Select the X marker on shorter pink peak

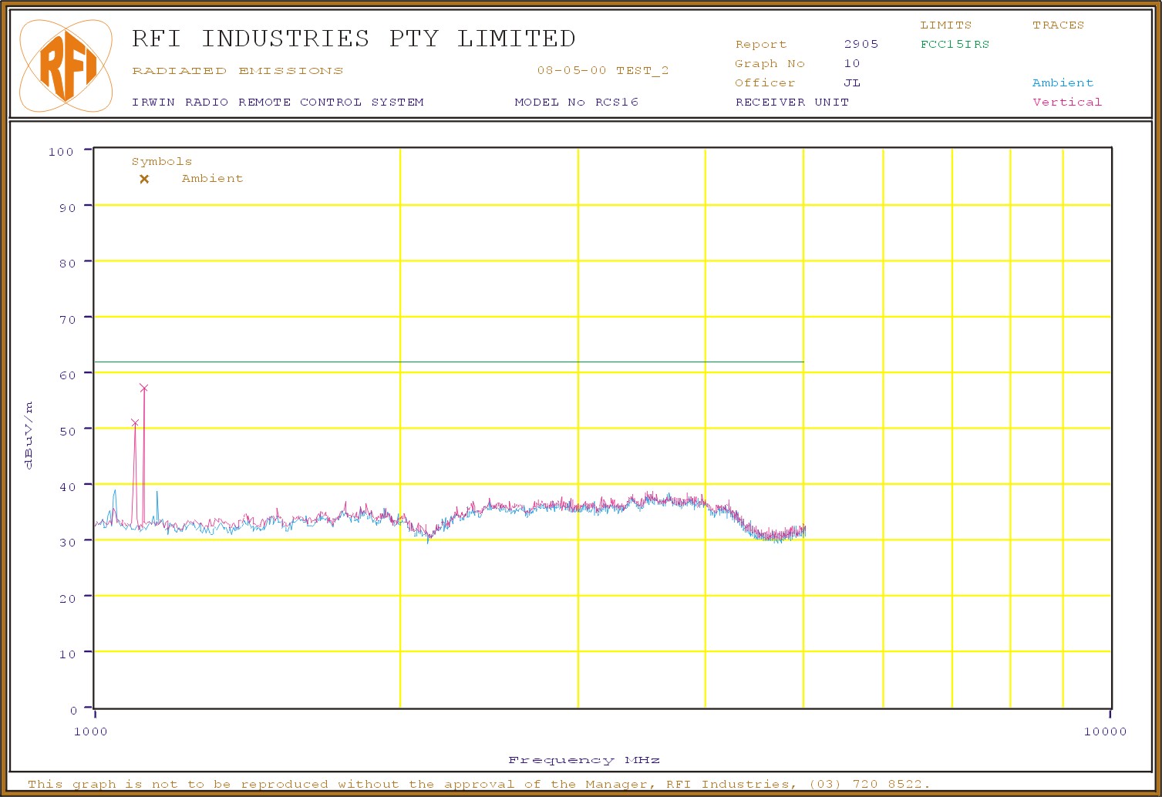pyautogui.click(x=135, y=422)
